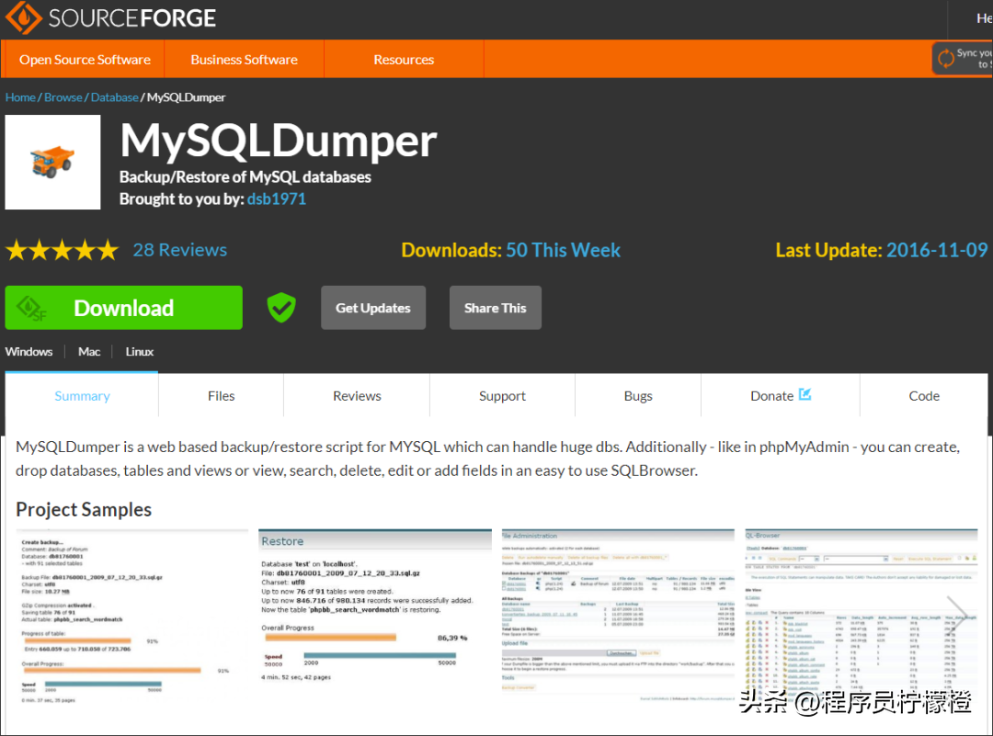The height and width of the screenshot is (736, 993).
Task: Click the Share This button
Action: click(x=495, y=308)
